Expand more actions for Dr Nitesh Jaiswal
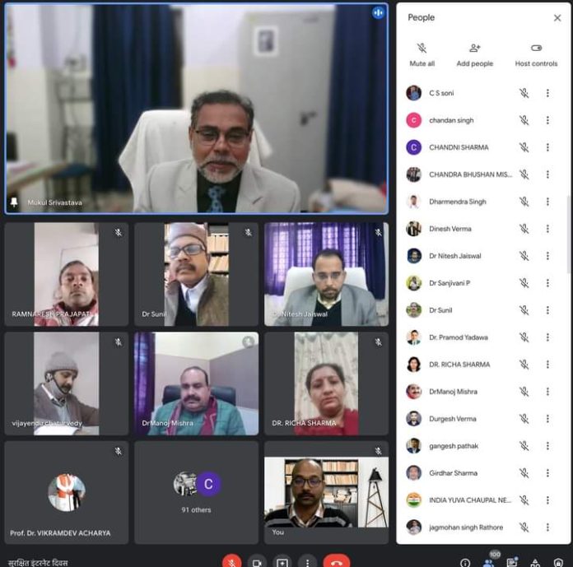The width and height of the screenshot is (573, 567). pos(547,256)
